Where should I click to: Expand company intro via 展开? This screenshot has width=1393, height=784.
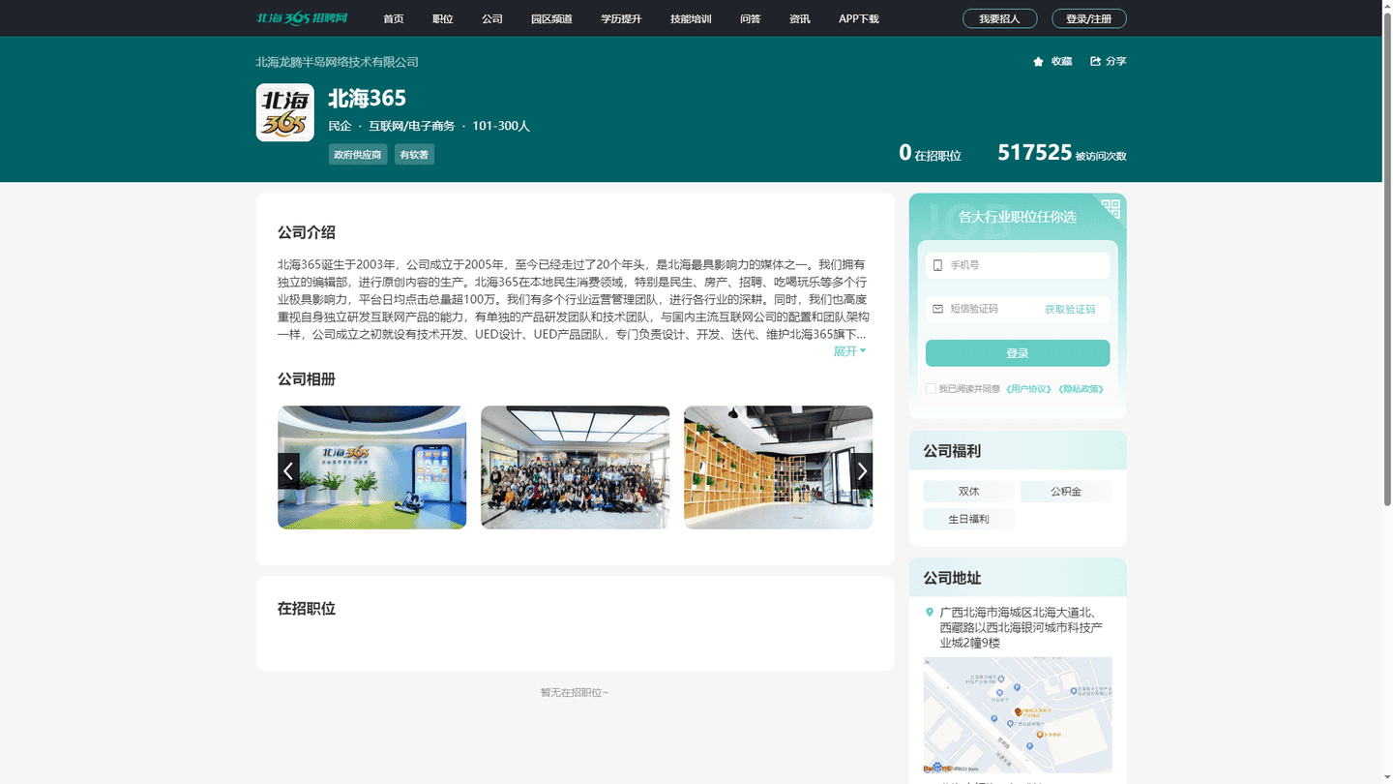click(849, 351)
